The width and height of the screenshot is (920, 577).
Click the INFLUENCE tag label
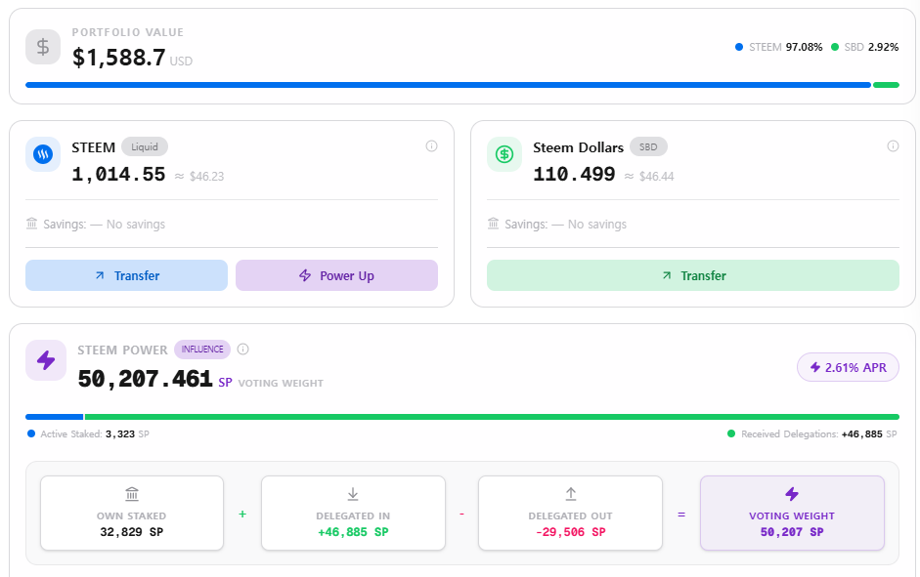point(202,350)
